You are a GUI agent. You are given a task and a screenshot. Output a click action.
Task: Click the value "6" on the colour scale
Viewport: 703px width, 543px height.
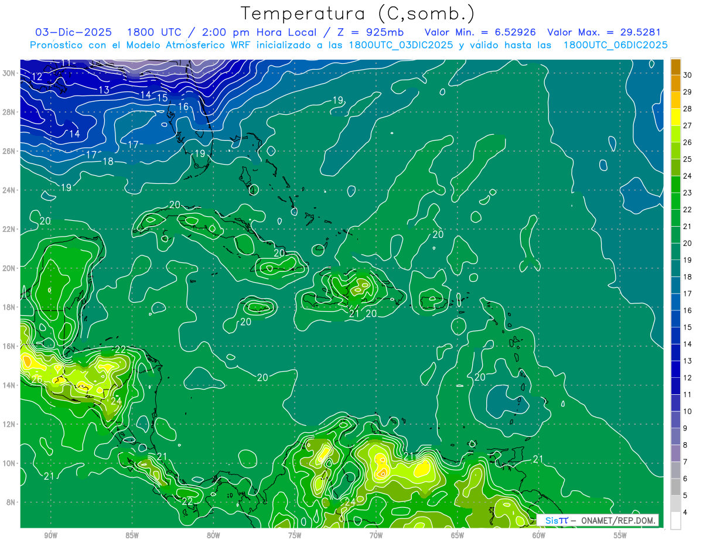click(685, 479)
